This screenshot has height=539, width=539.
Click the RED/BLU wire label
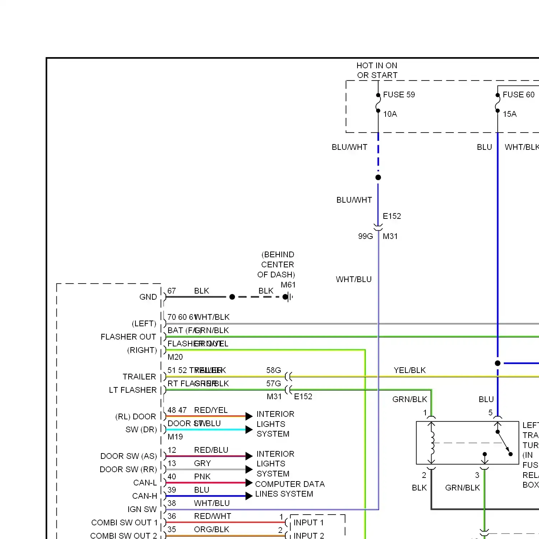point(211,450)
